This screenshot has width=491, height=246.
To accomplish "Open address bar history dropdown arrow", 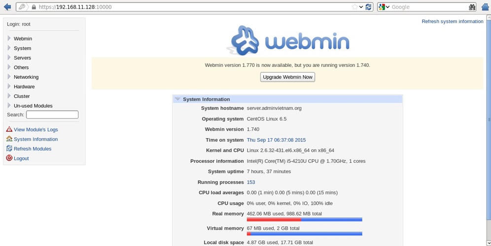I will (x=361, y=7).
